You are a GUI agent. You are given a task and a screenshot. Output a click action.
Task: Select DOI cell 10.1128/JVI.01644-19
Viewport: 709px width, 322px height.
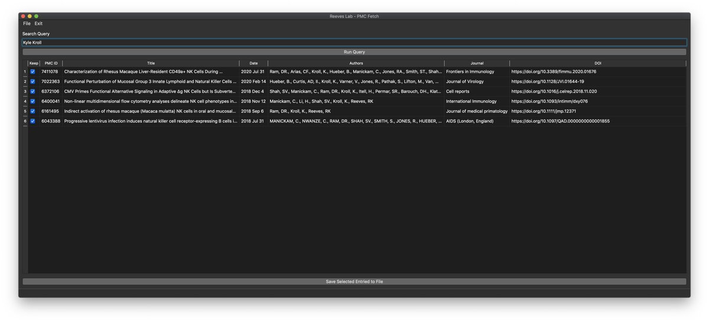click(598, 82)
